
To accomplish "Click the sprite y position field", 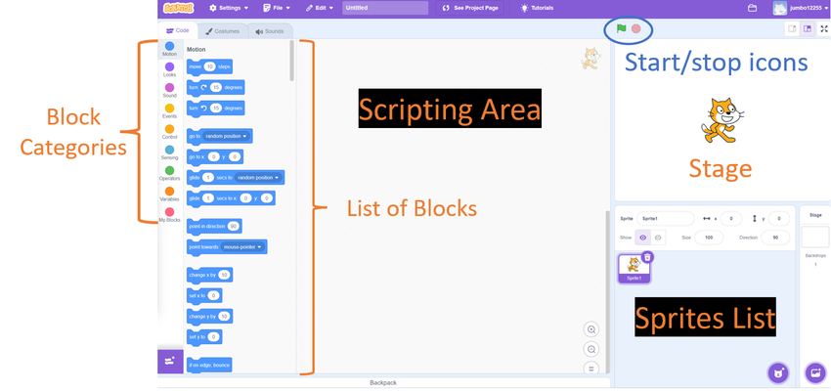I will [779, 218].
